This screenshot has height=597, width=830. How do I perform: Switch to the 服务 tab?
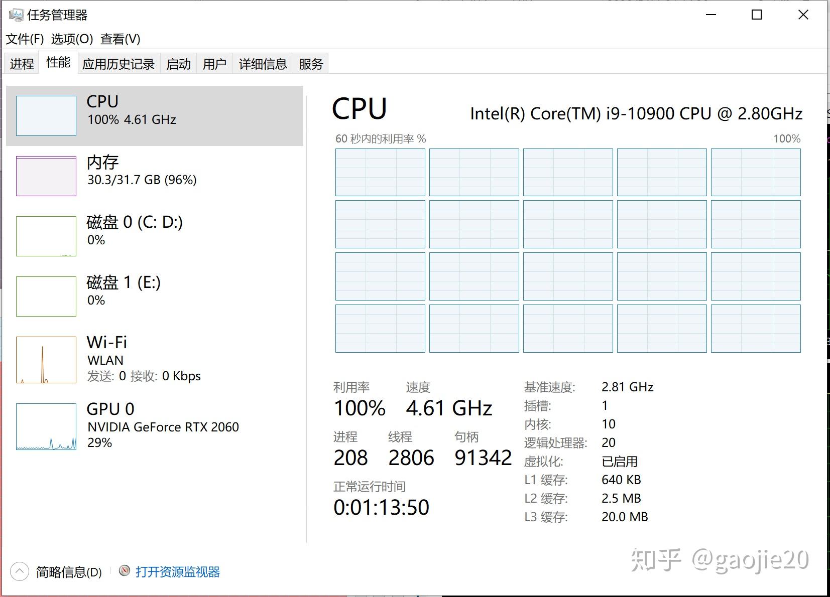(310, 63)
